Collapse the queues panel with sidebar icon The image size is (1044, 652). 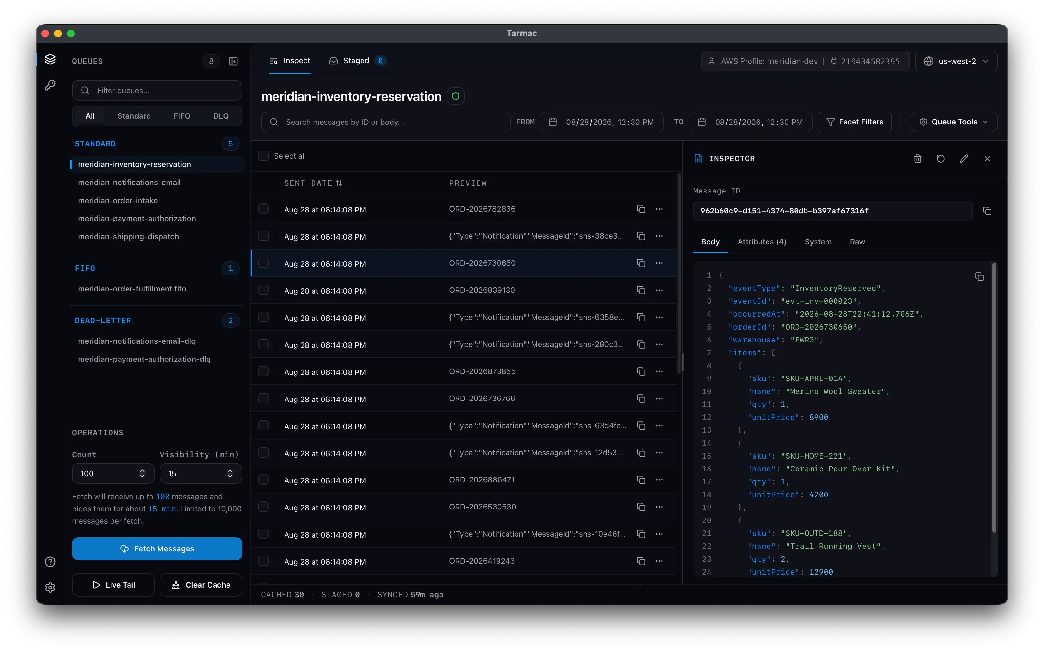[x=233, y=61]
